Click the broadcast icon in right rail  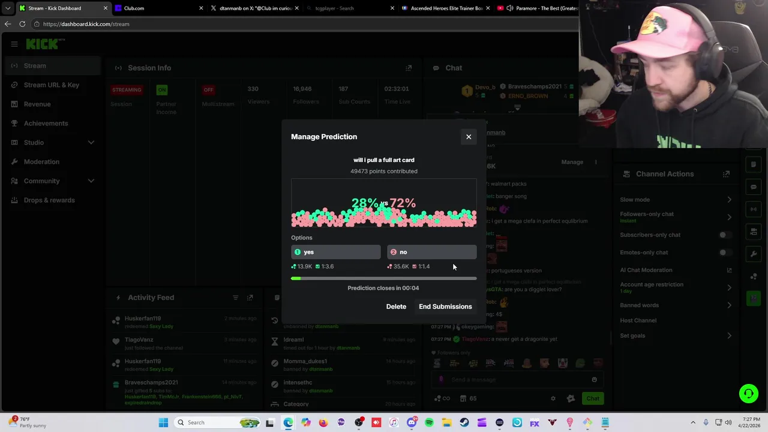coord(754,209)
